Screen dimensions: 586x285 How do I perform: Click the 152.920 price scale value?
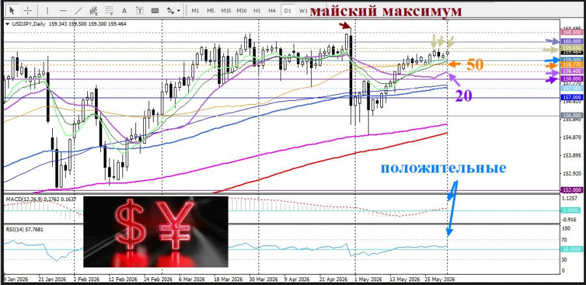572,174
